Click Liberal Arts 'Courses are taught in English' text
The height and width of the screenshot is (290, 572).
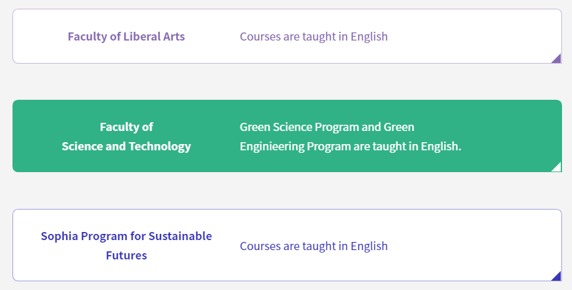[x=313, y=36]
